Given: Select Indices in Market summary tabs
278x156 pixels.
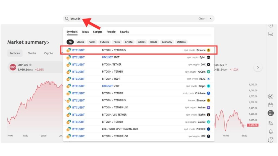Looking at the screenshot, I should 15,53.
